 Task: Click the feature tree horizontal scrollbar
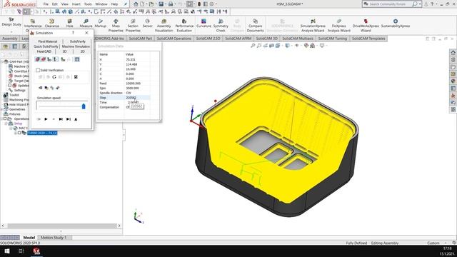(x=62, y=226)
